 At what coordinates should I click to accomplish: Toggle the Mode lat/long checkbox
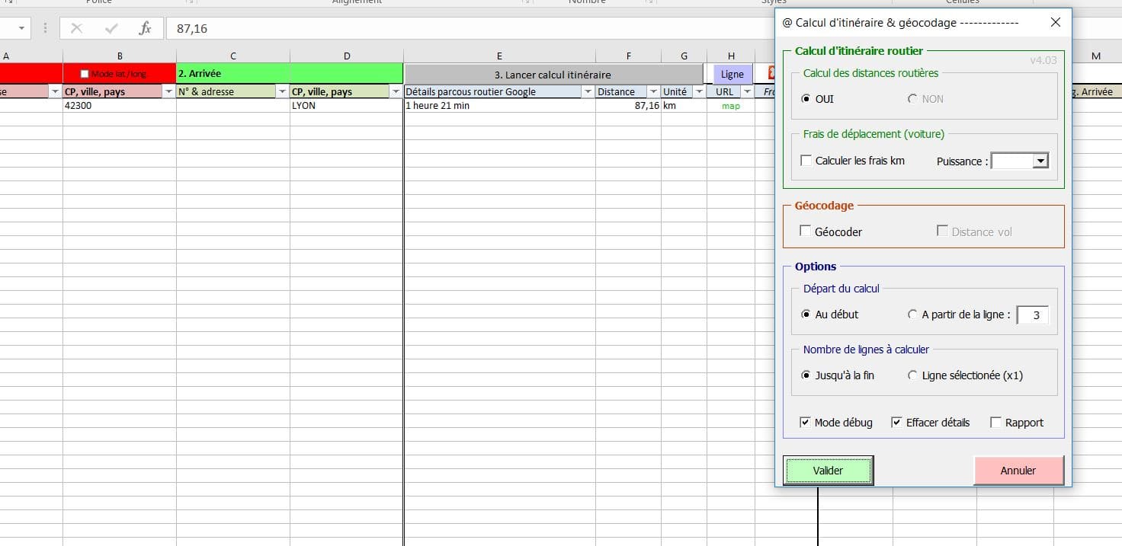coord(85,74)
